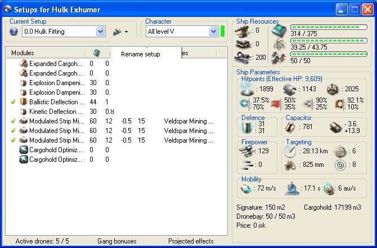Click the Price: 0 isk text
The image size is (377, 248).
coord(251,225)
